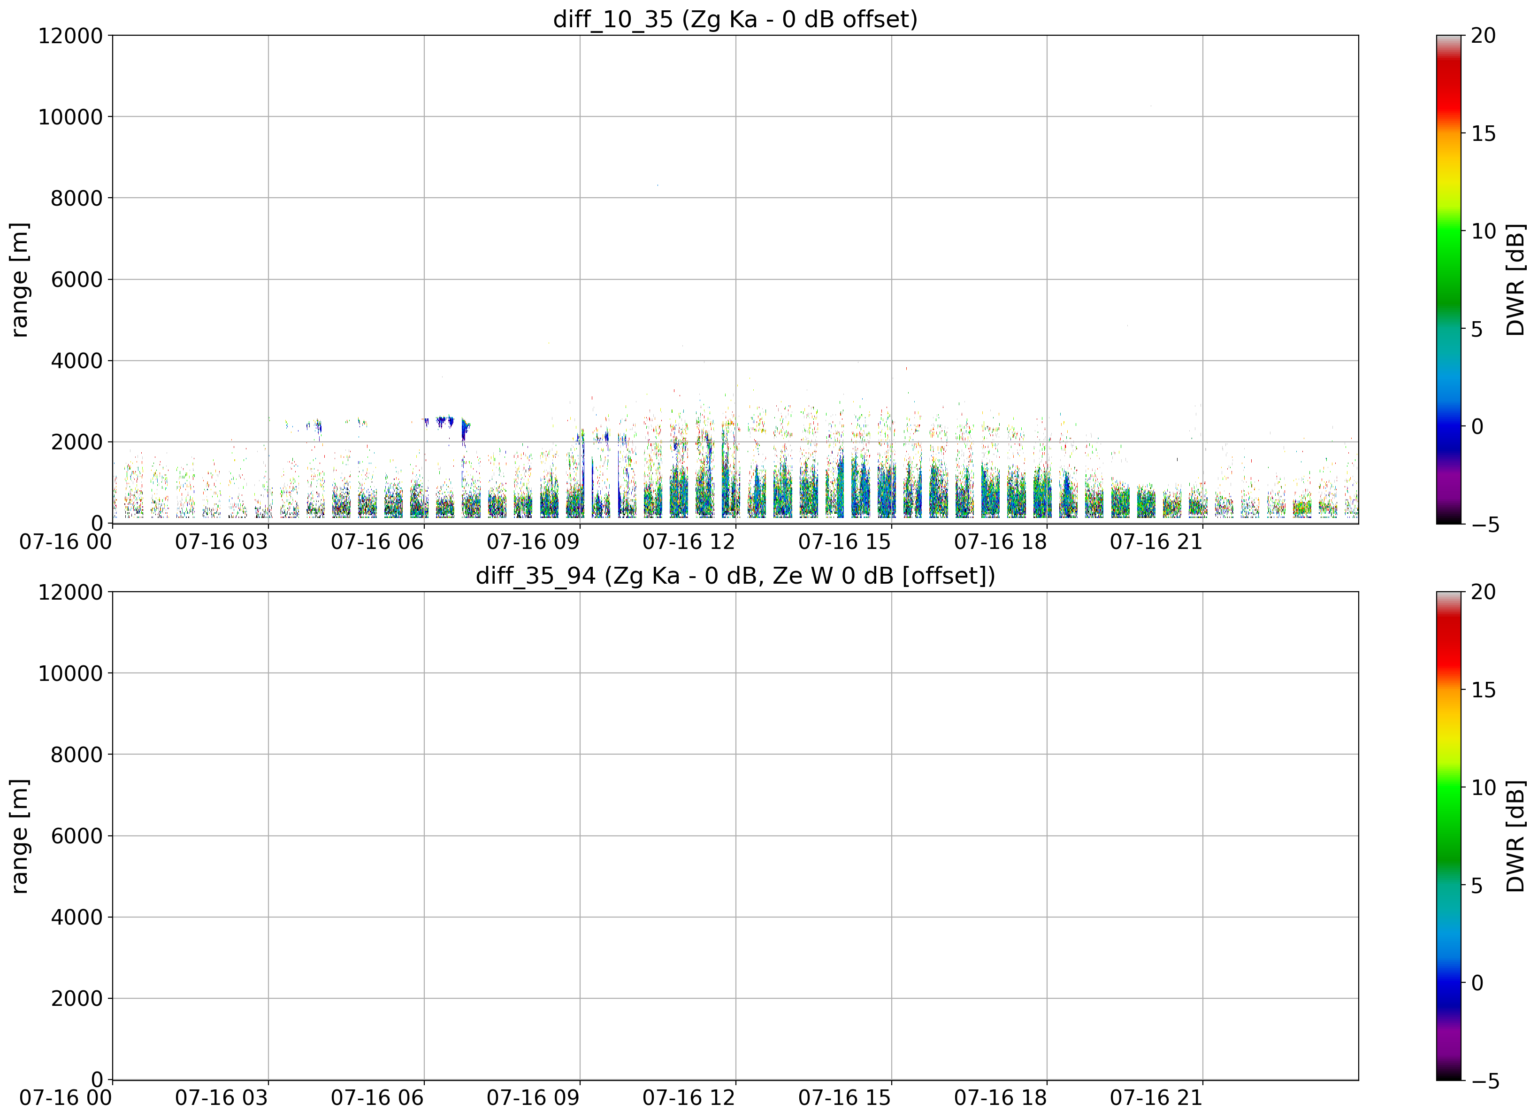Click 07-16 18 label under top plot
This screenshot has height=1119, width=1538.
tap(1000, 541)
